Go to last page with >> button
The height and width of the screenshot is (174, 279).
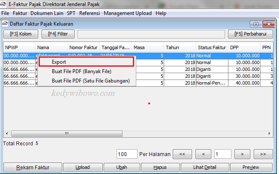point(263,154)
